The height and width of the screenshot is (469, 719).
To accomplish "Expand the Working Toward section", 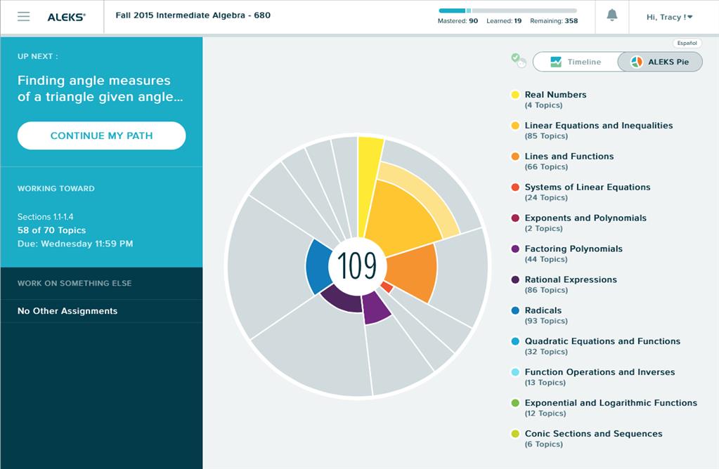I will pyautogui.click(x=56, y=188).
